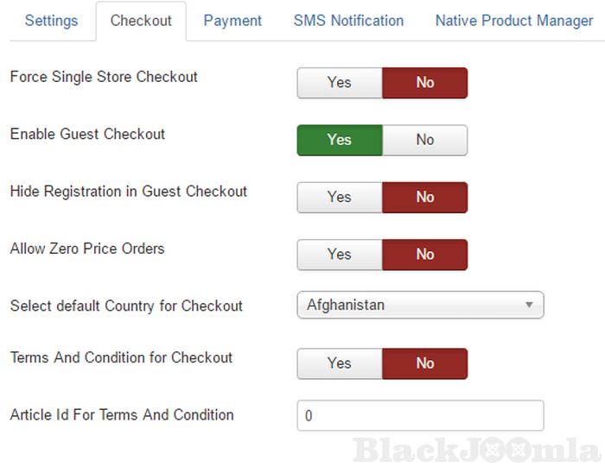
Task: Enable Terms And Condition for Checkout with Yes
Action: tap(340, 363)
